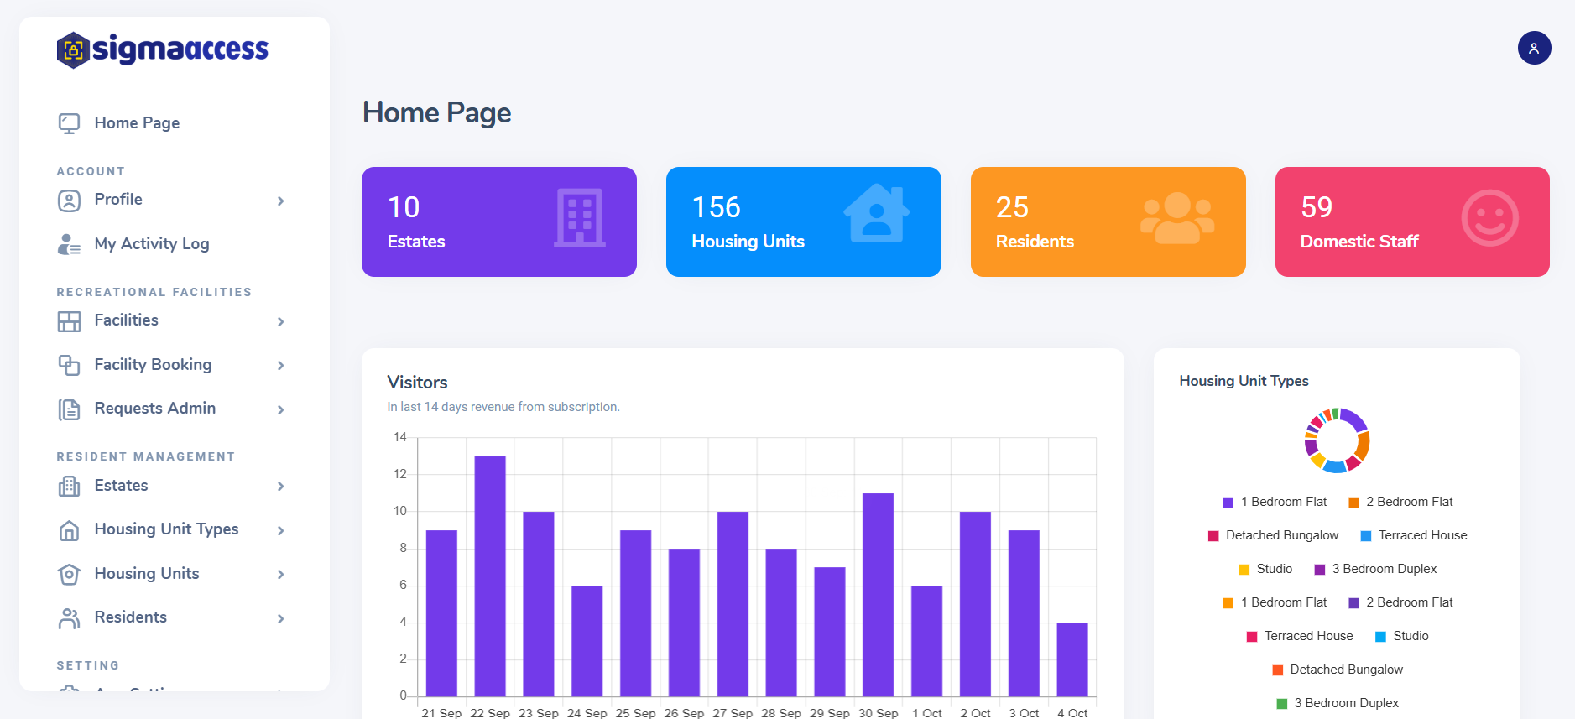Click the 4 Oct bar in Visitors chart
Screen dimensions: 1575x719
(1072, 659)
